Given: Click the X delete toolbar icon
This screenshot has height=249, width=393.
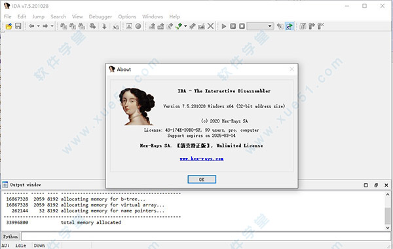Looking at the screenshot, I should tap(210, 26).
